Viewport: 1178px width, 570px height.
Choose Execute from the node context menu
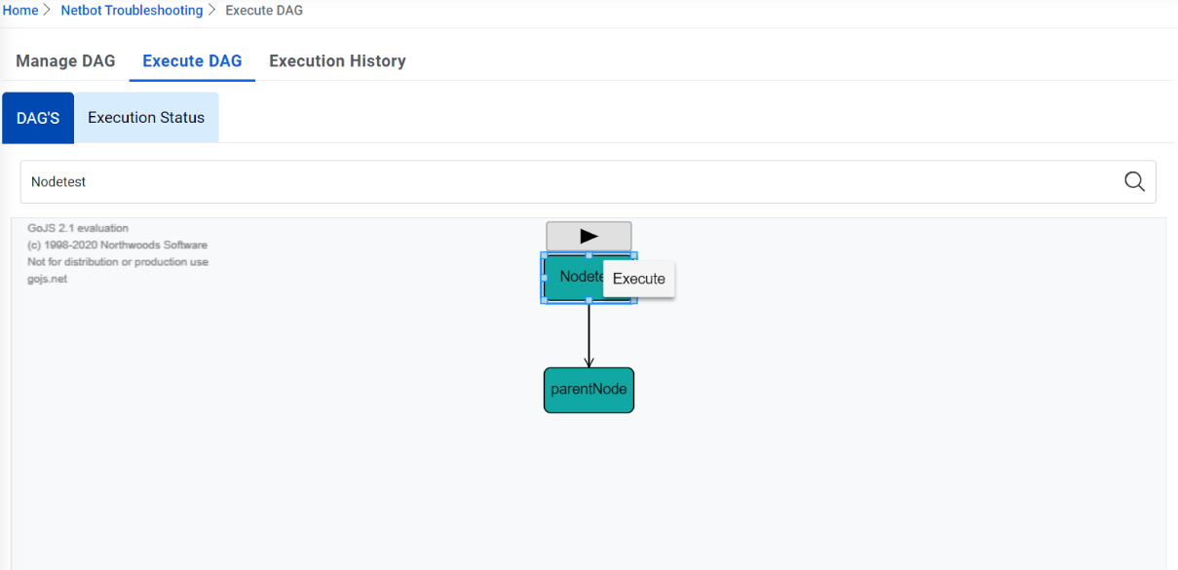click(638, 279)
